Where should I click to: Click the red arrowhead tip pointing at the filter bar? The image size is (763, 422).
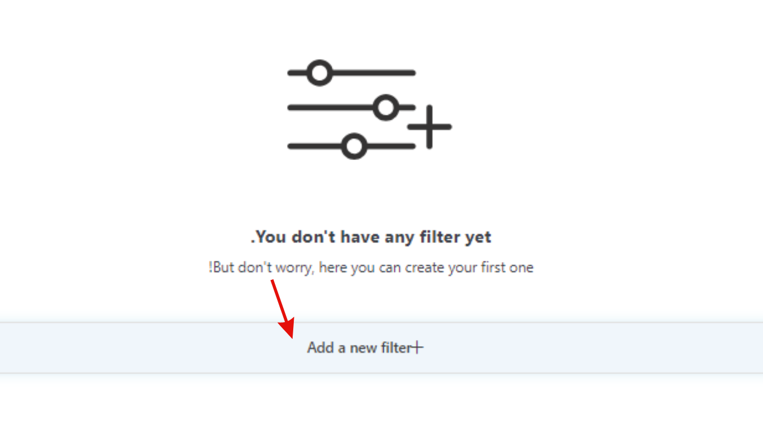[x=290, y=336]
